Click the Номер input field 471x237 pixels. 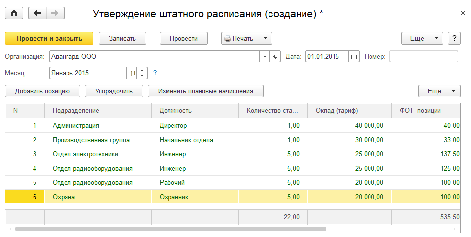(x=423, y=57)
